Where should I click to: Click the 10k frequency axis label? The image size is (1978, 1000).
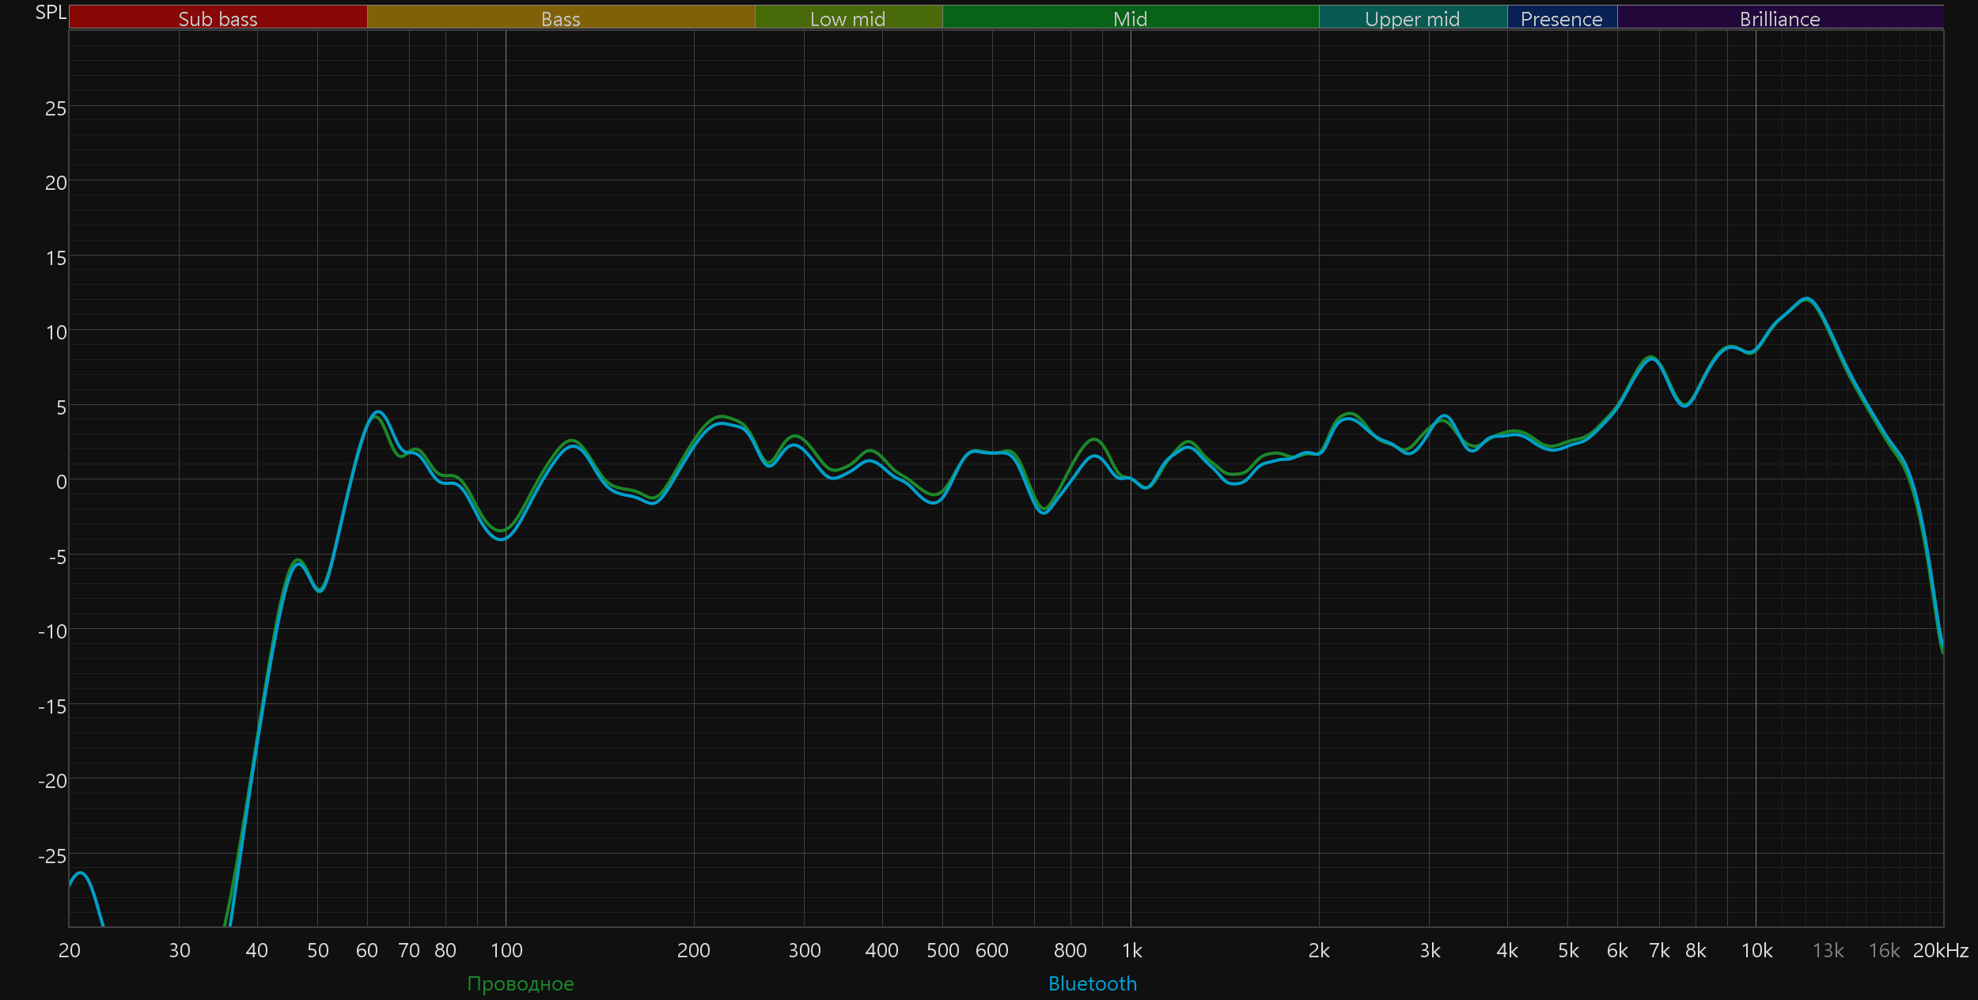tap(1756, 950)
